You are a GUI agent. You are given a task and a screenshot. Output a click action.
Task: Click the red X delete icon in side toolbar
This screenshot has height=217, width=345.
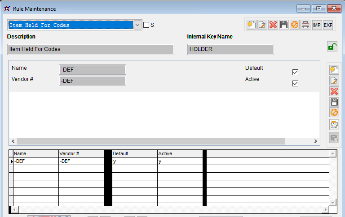(334, 91)
